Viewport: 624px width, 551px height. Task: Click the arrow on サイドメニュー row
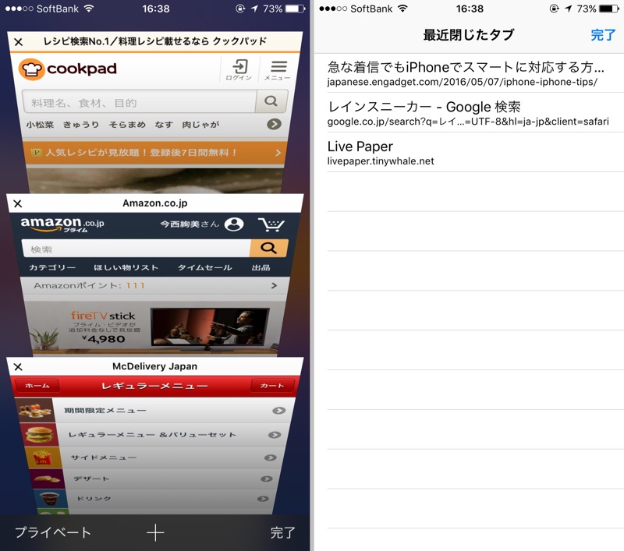[x=270, y=457]
